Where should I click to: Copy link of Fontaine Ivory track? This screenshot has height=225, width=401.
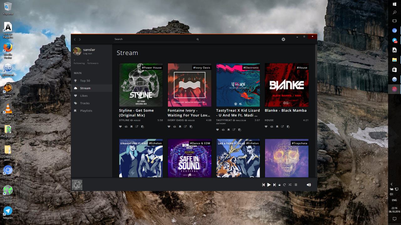191,127
